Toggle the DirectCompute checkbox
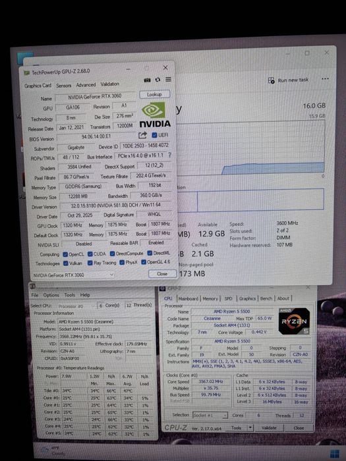Image resolution: width=346 pixels, height=461 pixels. [x=113, y=254]
